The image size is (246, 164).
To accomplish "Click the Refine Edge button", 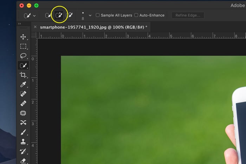I will [188, 15].
